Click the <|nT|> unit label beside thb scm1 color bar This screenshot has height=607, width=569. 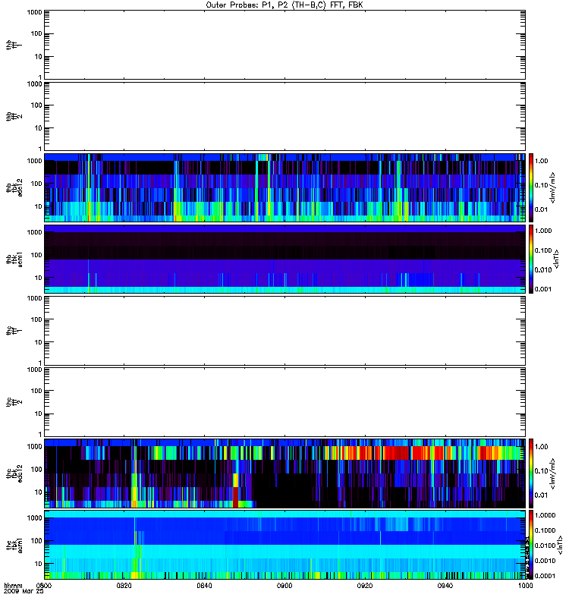[557, 259]
